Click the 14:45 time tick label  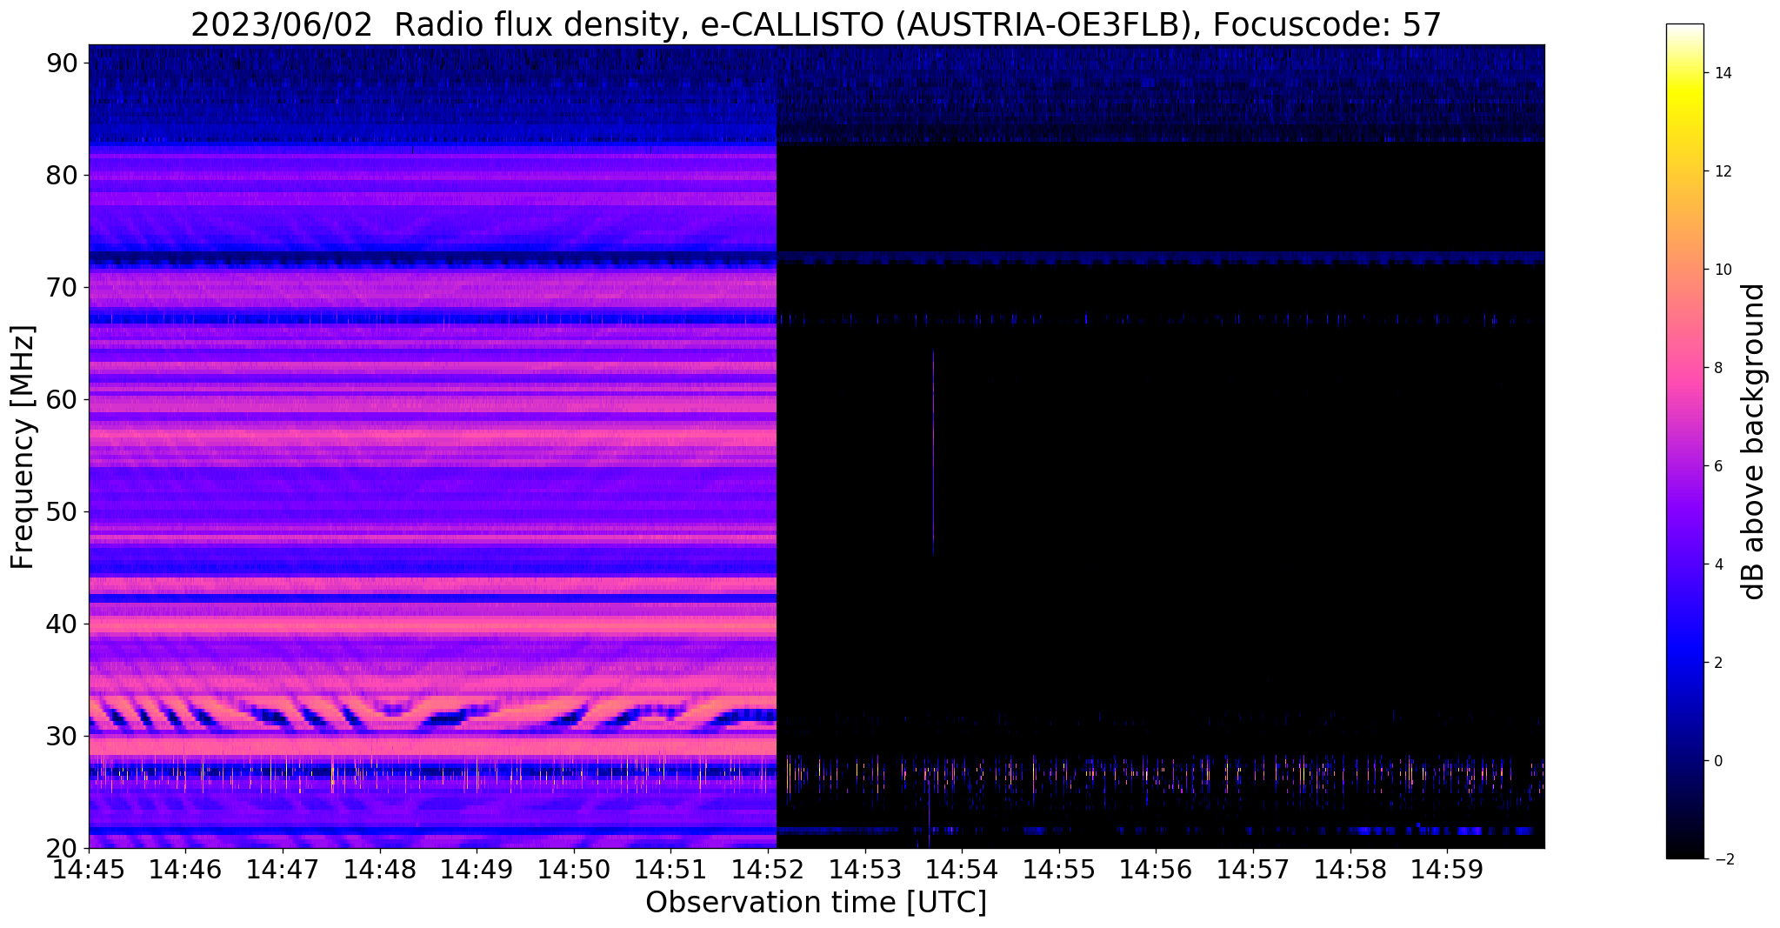(89, 869)
